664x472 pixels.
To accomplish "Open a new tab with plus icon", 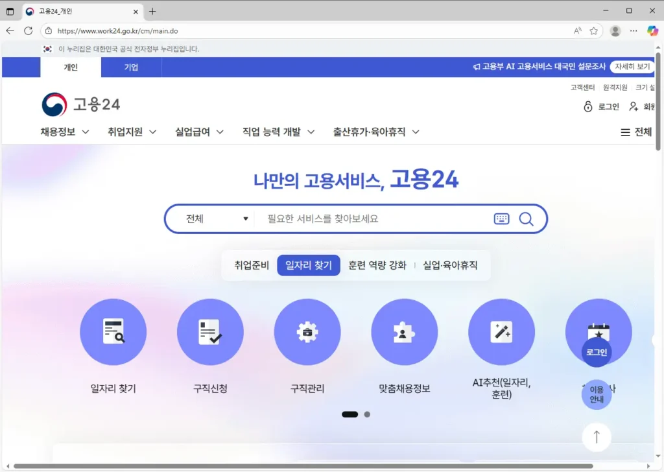I will (152, 12).
